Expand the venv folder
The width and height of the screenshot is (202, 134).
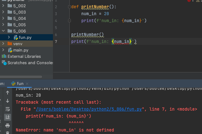click(3, 44)
